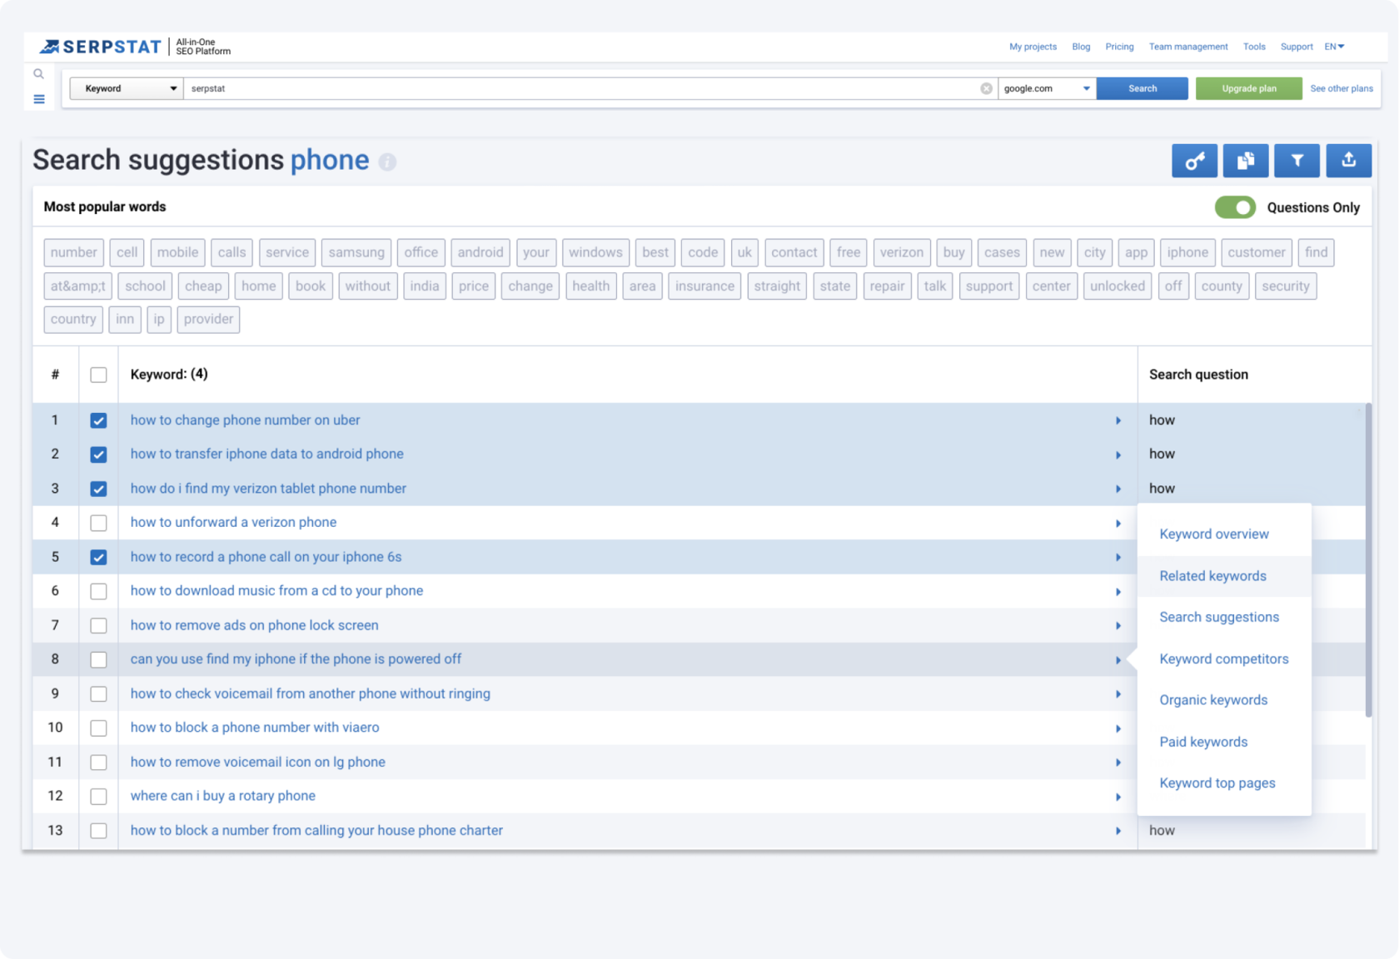This screenshot has height=959, width=1399.
Task: Filter by the 'number' popular word tag
Action: tap(73, 252)
